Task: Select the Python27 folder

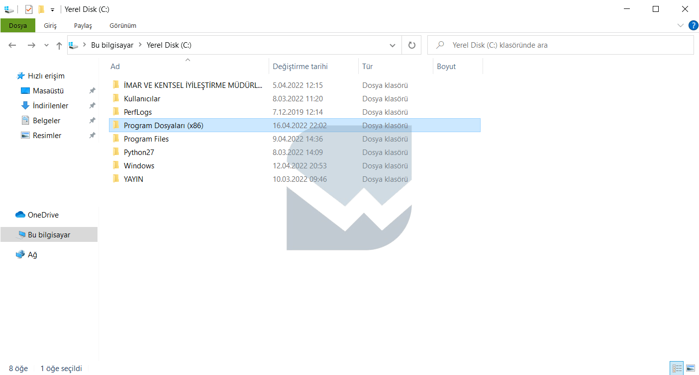Action: (139, 152)
